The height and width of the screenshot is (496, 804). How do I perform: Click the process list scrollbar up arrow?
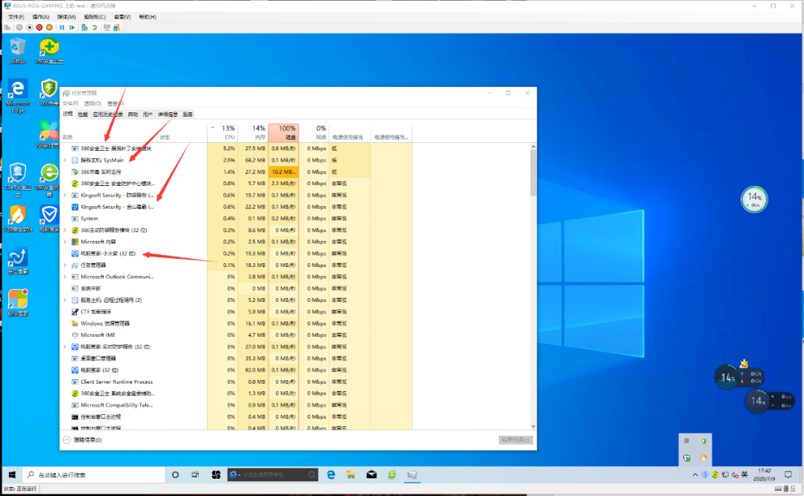533,147
